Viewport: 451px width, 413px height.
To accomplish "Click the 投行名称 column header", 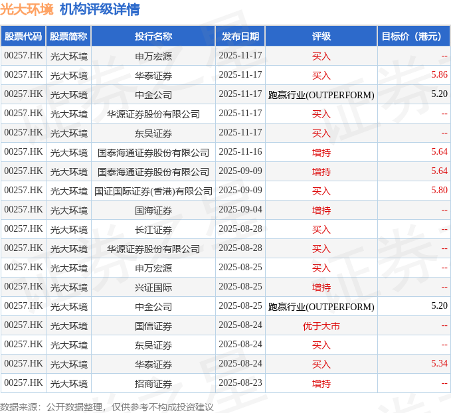I will point(153,37).
